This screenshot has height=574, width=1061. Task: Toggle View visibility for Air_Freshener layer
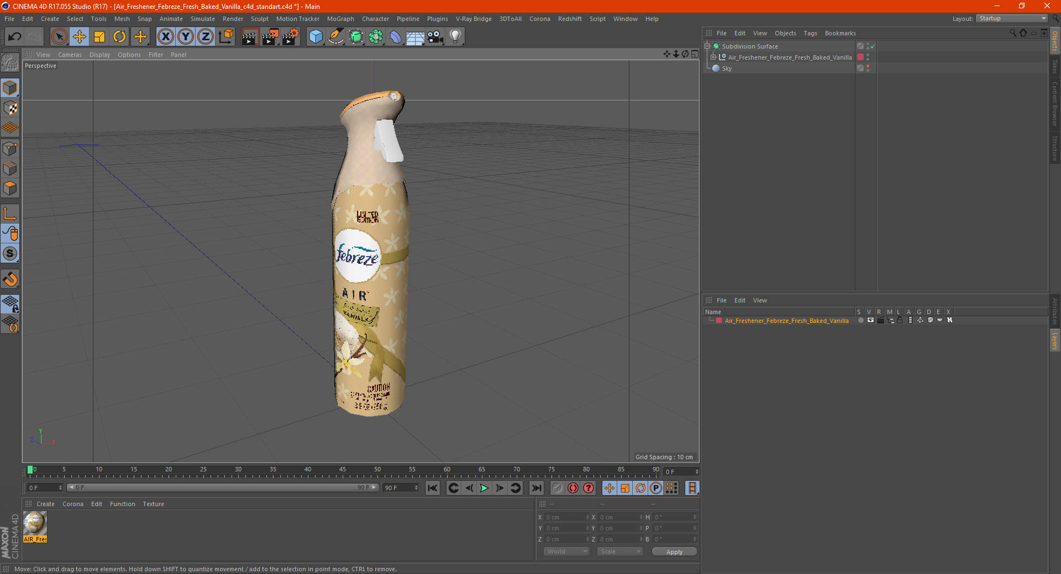pyautogui.click(x=870, y=320)
